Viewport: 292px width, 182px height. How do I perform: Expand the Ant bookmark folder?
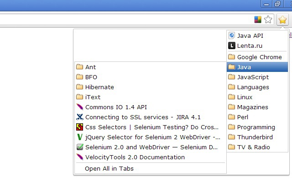(90, 67)
